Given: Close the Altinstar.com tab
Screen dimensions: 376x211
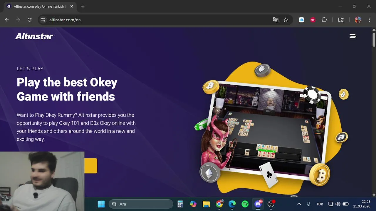Looking at the screenshot, I should (x=72, y=6).
